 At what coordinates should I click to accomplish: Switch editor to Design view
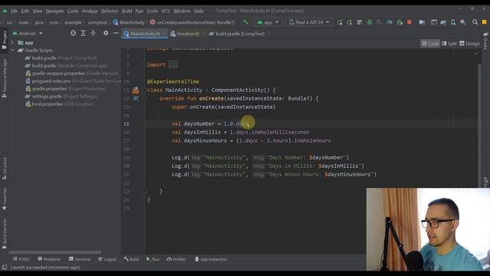pos(469,44)
